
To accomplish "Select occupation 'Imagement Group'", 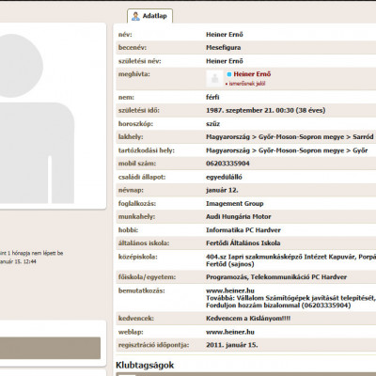I will [x=235, y=204].
